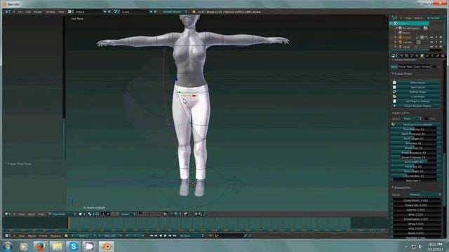
Task: Click the editor type icon beside File menu
Action: pyautogui.click(x=7, y=12)
